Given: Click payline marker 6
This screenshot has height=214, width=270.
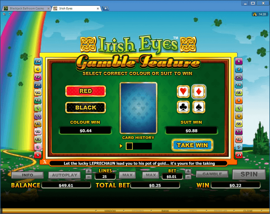Looking at the screenshot, I should pyautogui.click(x=239, y=61).
